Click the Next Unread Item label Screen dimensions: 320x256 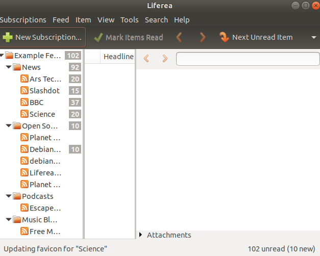click(262, 37)
